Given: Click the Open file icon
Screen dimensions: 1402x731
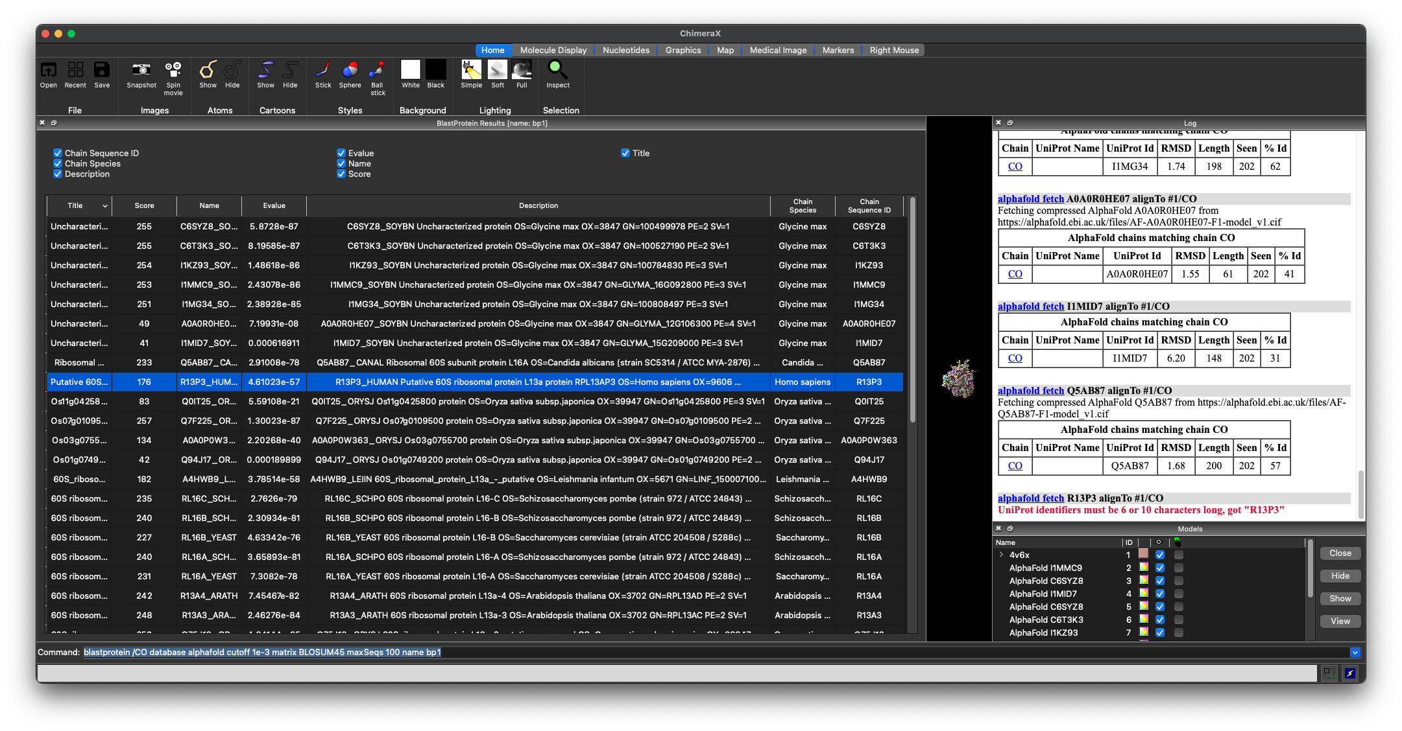Looking at the screenshot, I should [x=49, y=70].
